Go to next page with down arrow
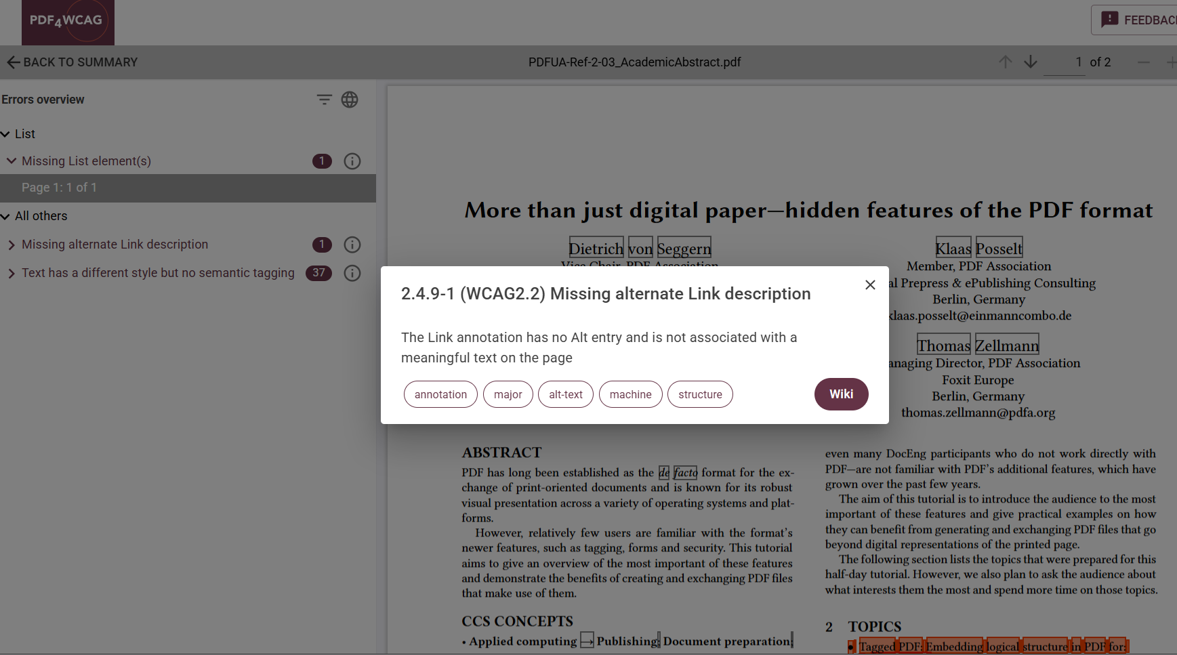This screenshot has height=655, width=1177. coord(1031,62)
